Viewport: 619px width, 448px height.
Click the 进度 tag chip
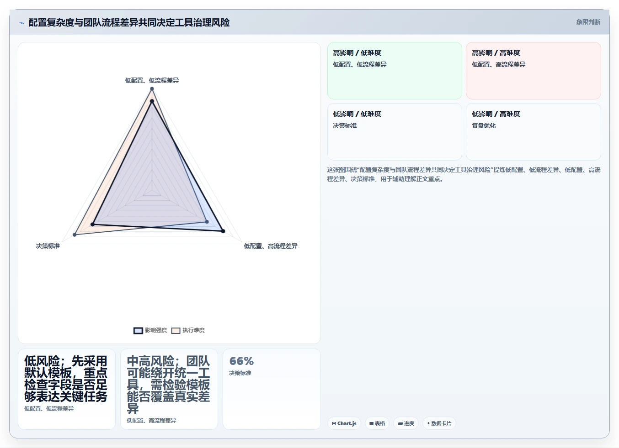[406, 423]
